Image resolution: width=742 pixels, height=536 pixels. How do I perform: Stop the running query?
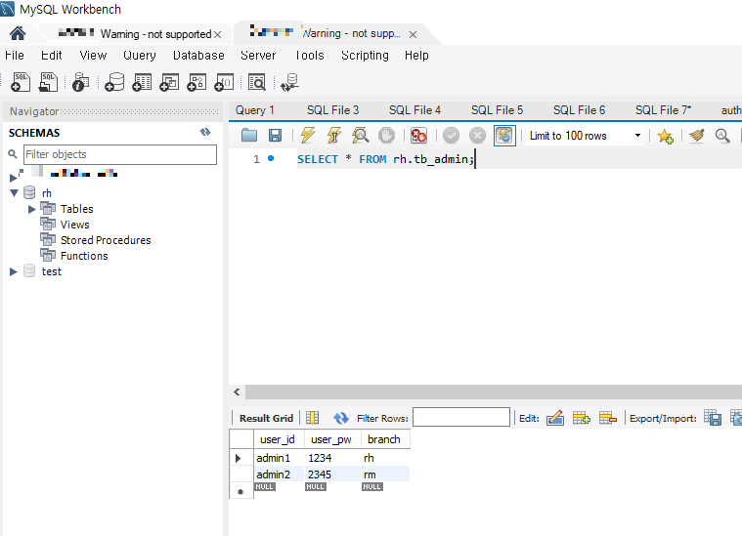(x=386, y=136)
